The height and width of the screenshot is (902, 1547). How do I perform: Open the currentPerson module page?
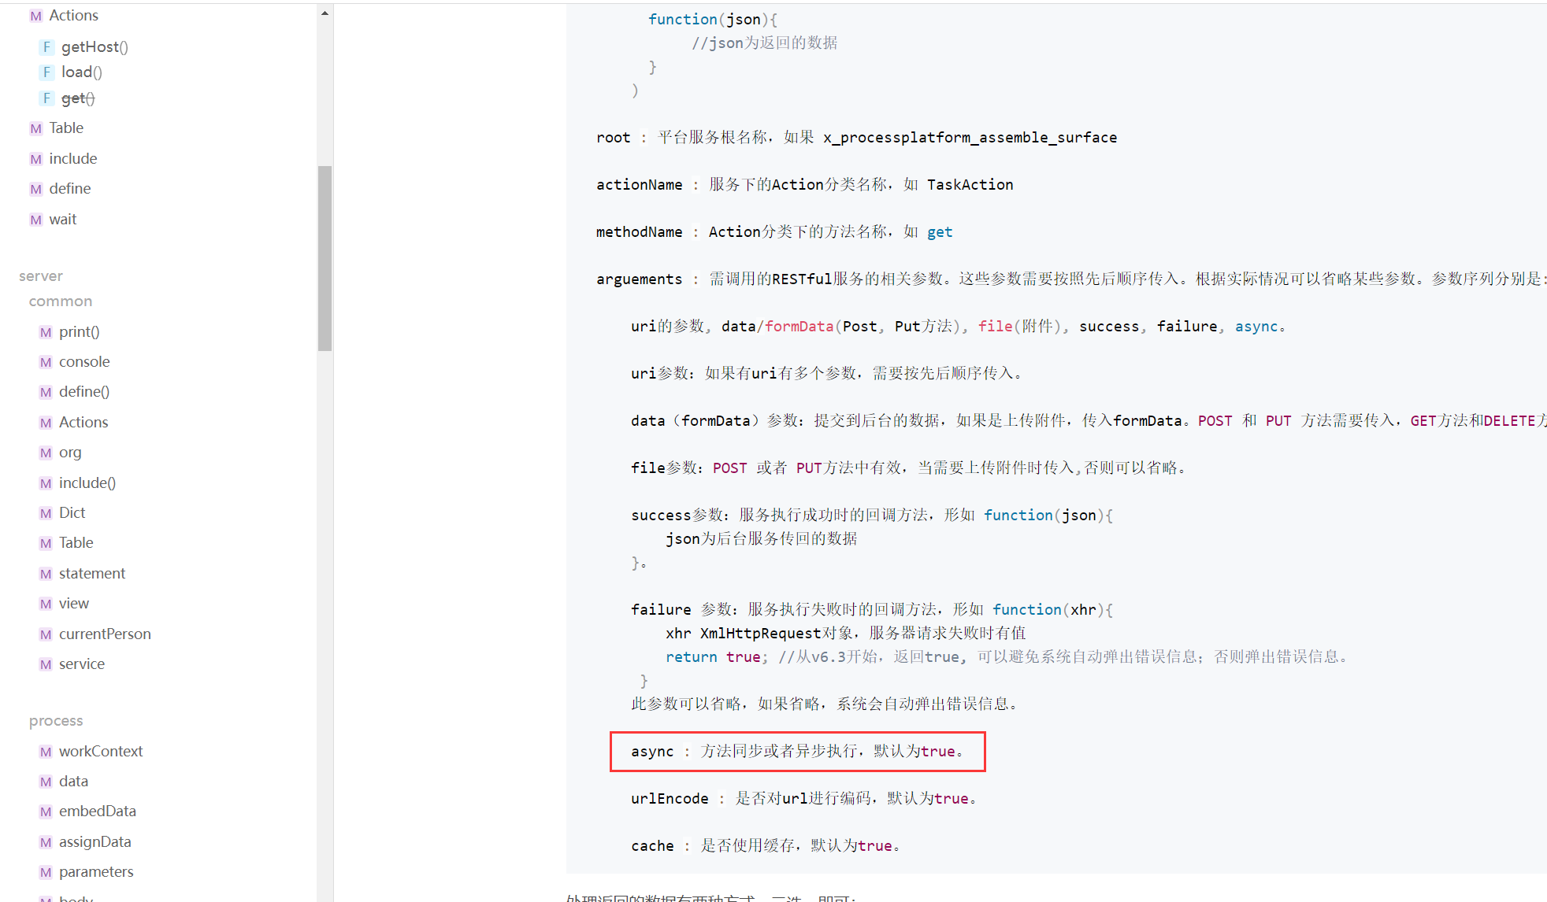105,634
